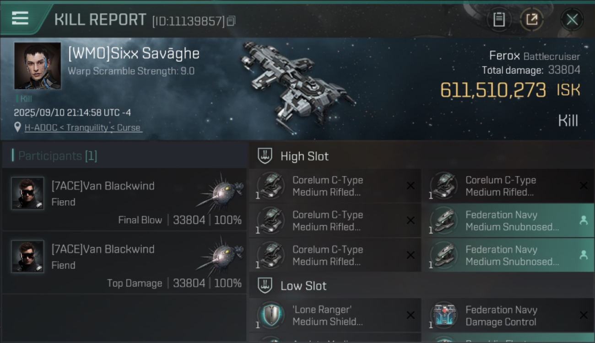View Sixx Savāghe's character portrait

pyautogui.click(x=38, y=66)
